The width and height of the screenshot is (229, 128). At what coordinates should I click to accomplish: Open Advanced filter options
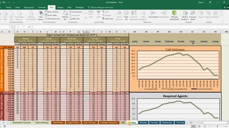tap(108, 19)
